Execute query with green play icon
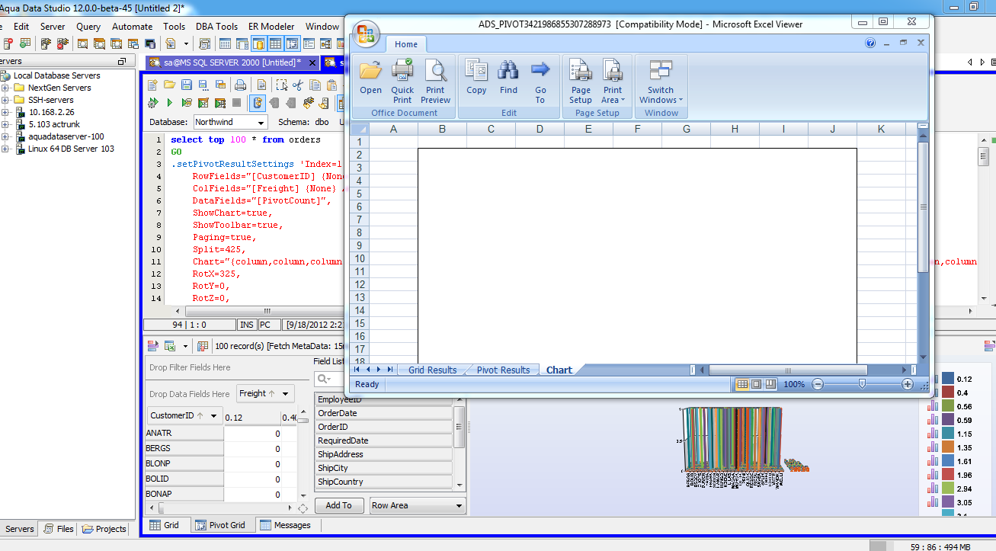This screenshot has height=551, width=996. click(169, 103)
